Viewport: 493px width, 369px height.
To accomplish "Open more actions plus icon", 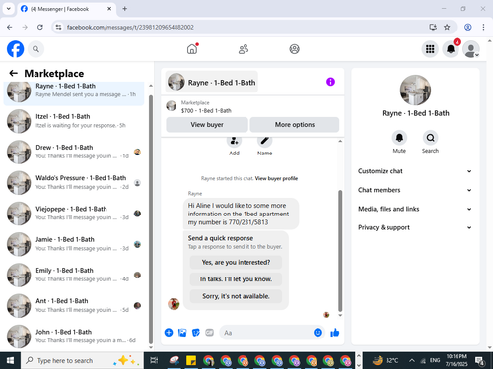I will point(169,333).
